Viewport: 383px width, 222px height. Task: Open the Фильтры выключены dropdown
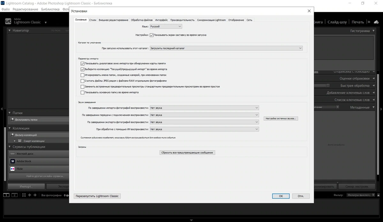[x=361, y=195]
